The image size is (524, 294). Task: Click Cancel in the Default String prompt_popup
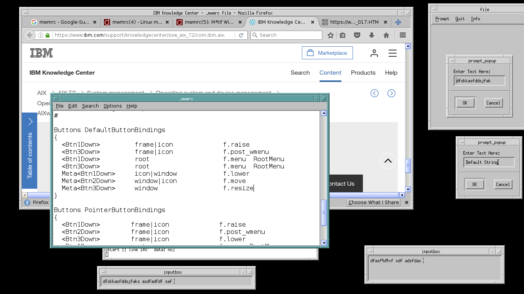tap(503, 184)
